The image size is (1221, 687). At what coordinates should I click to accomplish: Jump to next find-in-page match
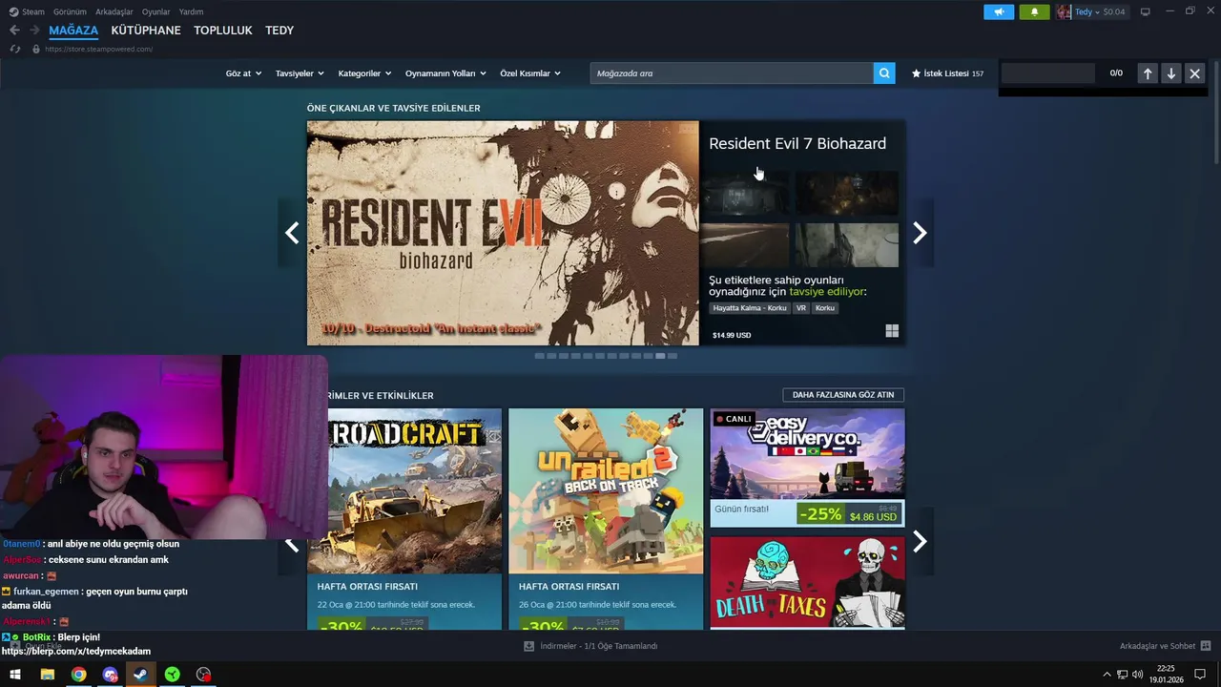tap(1171, 73)
